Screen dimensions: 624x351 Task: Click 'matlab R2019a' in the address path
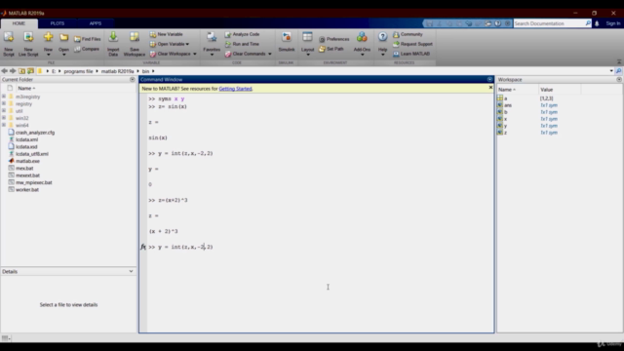(x=117, y=71)
